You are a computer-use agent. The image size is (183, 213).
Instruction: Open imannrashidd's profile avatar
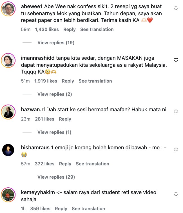pos(8,60)
